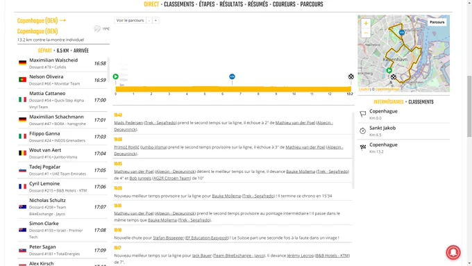The image size is (472, 266).
Task: Select the ARRIVÉE tab in rider list
Action: pos(81,51)
